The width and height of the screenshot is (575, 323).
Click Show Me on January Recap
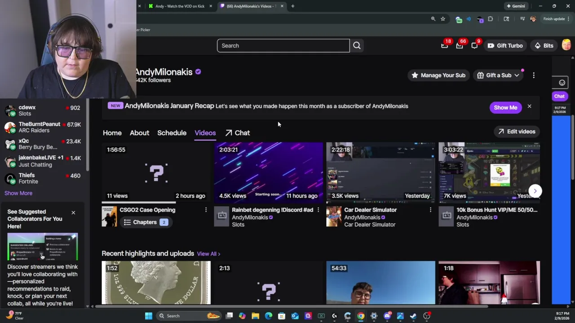pyautogui.click(x=505, y=107)
